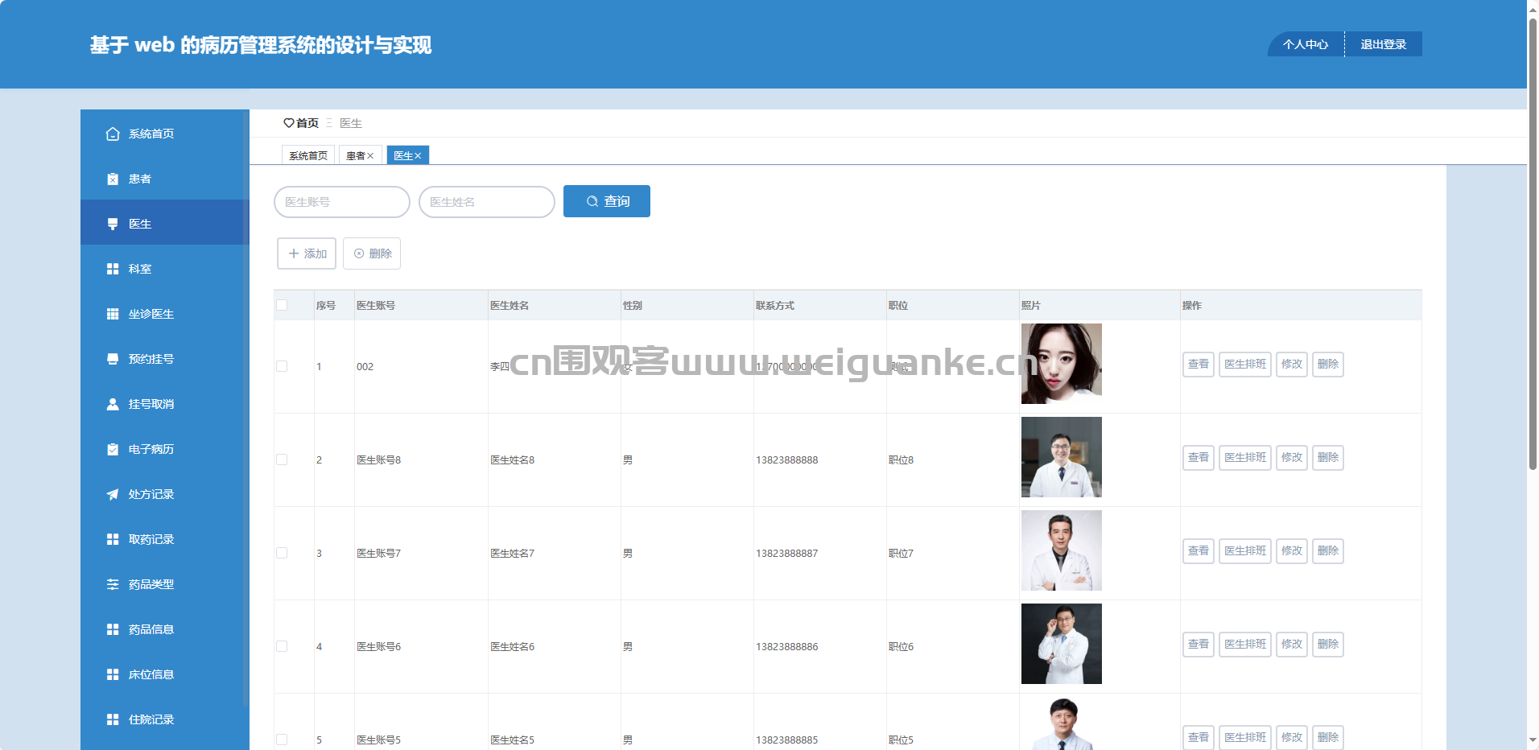Click the icon next to 预约挂号

pos(113,359)
